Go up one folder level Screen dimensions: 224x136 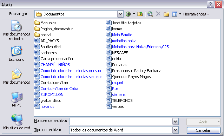point(140,14)
